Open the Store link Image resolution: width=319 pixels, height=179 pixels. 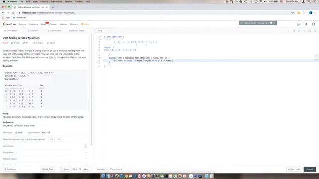pos(85,24)
